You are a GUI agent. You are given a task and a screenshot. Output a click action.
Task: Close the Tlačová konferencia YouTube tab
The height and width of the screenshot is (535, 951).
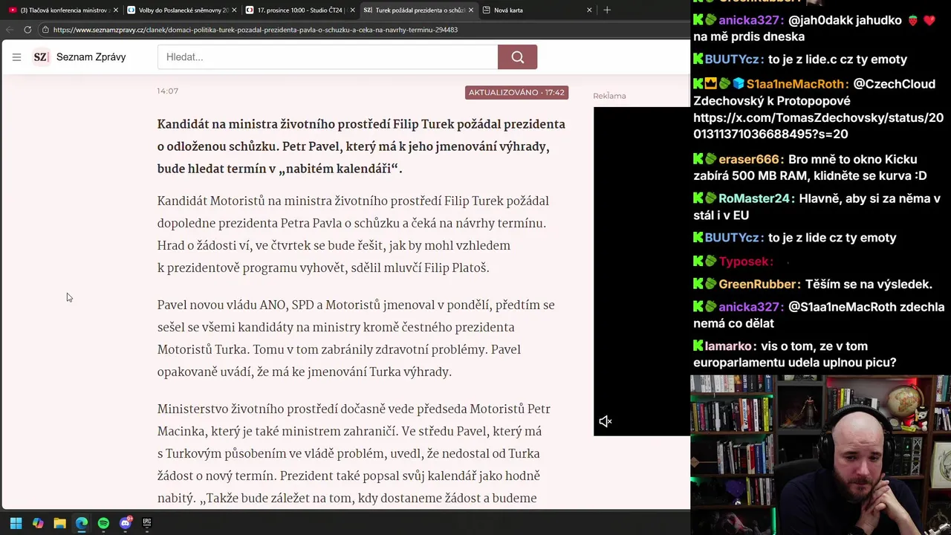[115, 10]
